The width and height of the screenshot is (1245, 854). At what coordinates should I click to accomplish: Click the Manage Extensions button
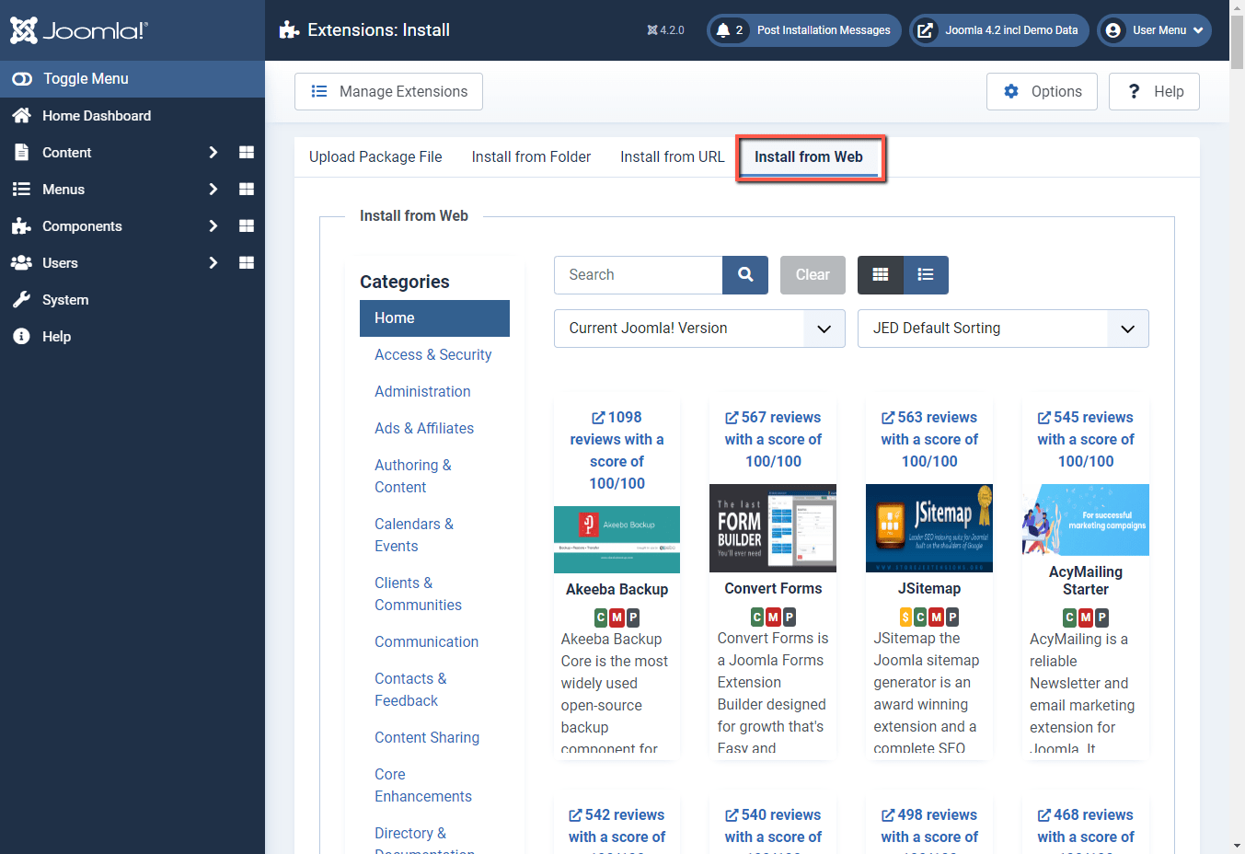pos(388,91)
